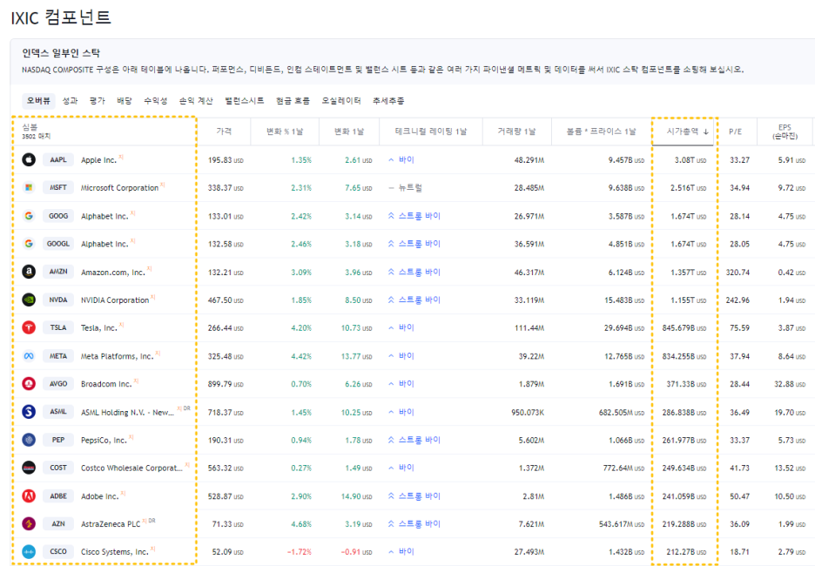Click the Microsoft logo icon

pyautogui.click(x=29, y=187)
